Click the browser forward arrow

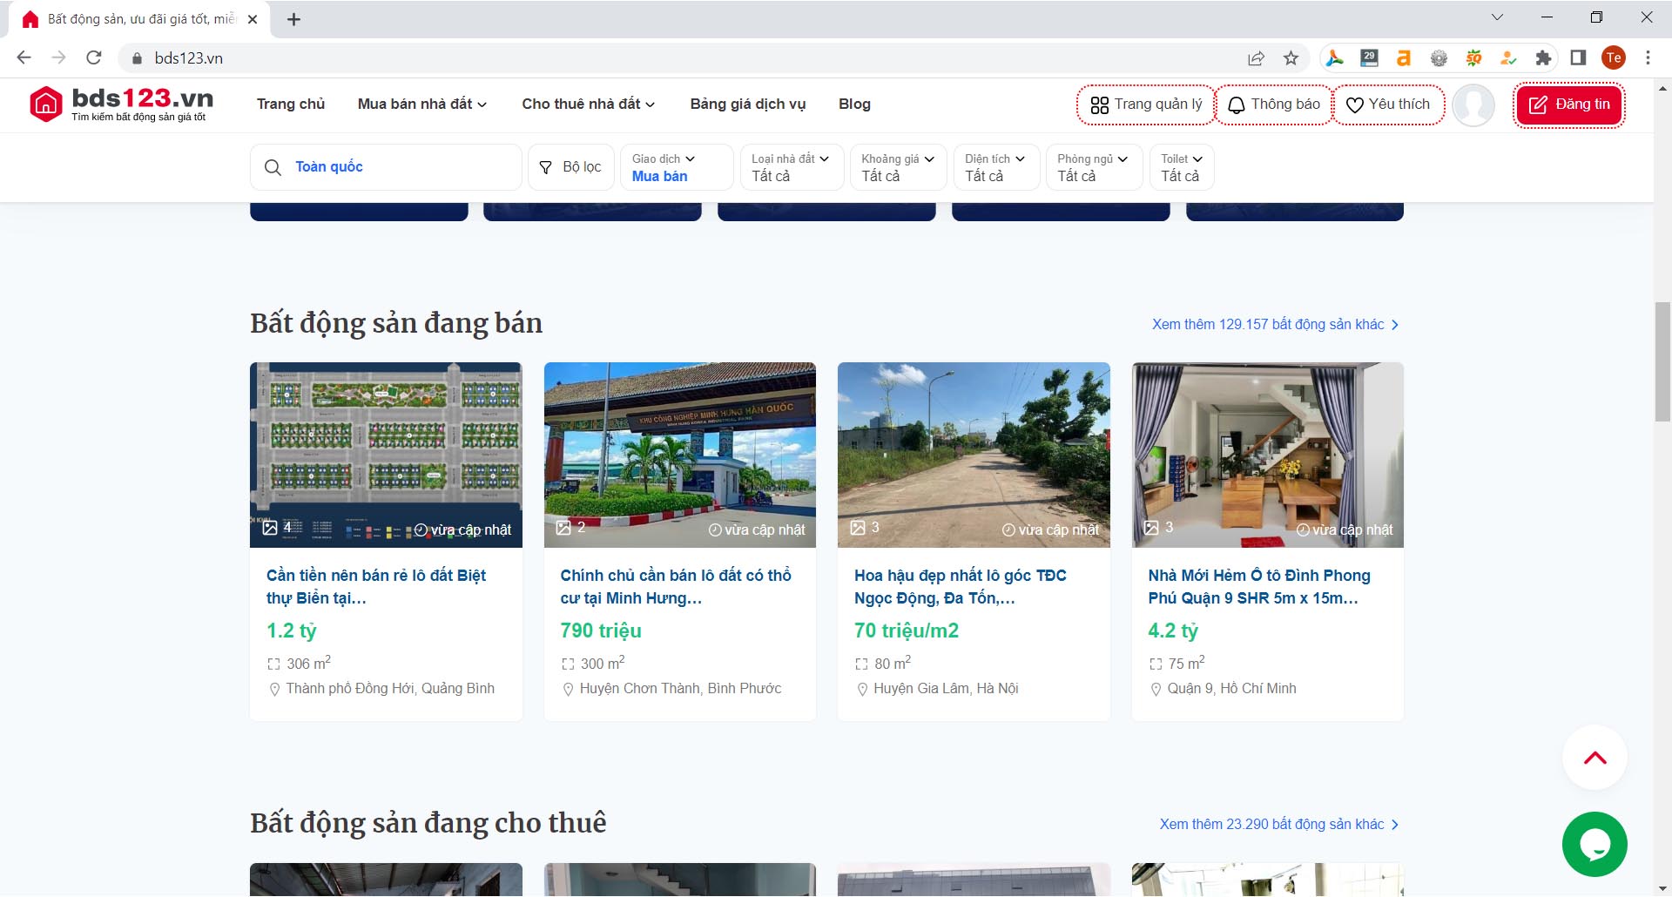(59, 57)
